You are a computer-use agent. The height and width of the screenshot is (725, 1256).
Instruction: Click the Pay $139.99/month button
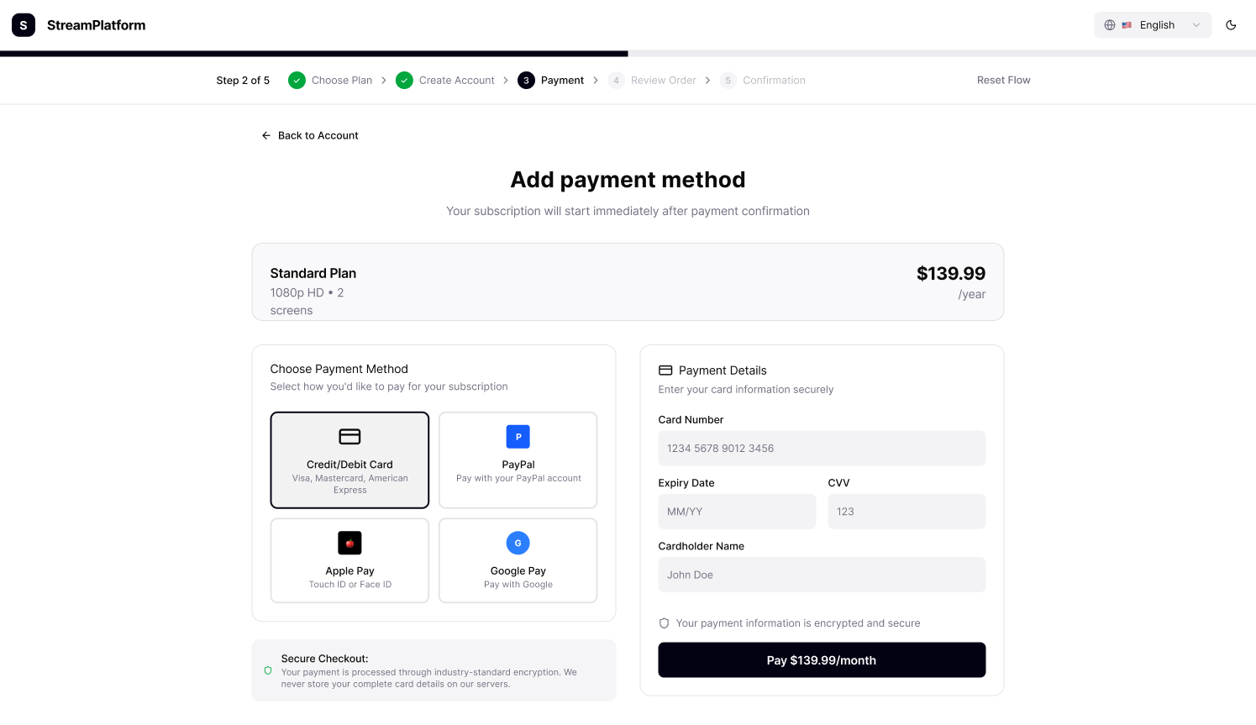click(x=822, y=660)
